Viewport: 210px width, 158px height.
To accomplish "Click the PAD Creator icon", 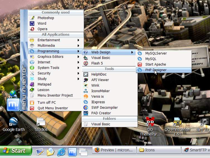I will click(86, 113).
